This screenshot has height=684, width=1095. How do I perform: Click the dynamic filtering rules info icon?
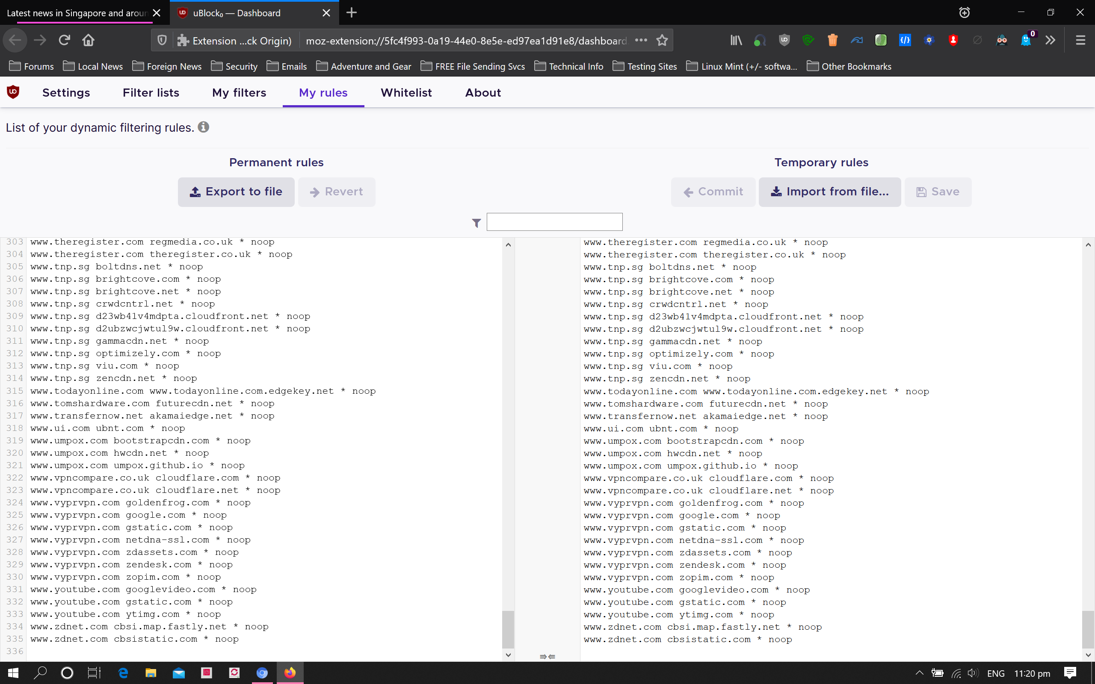204,127
